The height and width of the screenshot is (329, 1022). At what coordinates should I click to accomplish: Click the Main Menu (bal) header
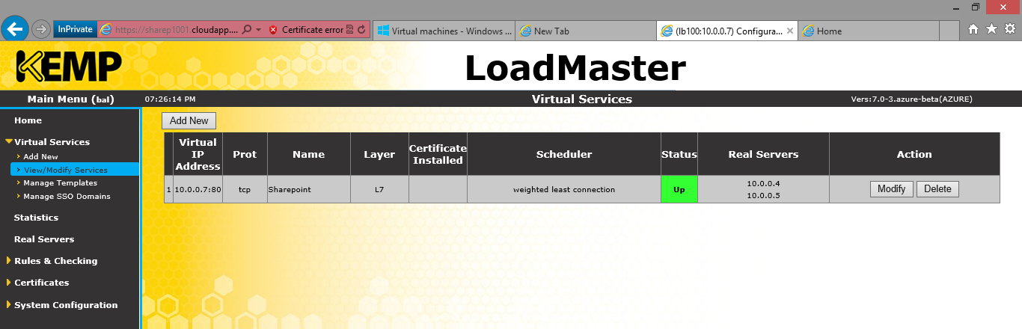pyautogui.click(x=70, y=99)
